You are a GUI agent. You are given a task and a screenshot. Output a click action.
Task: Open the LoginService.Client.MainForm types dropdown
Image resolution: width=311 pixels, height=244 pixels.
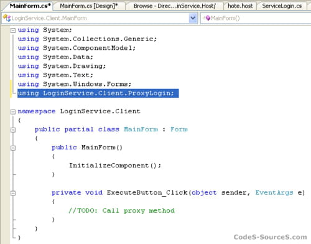100,18
